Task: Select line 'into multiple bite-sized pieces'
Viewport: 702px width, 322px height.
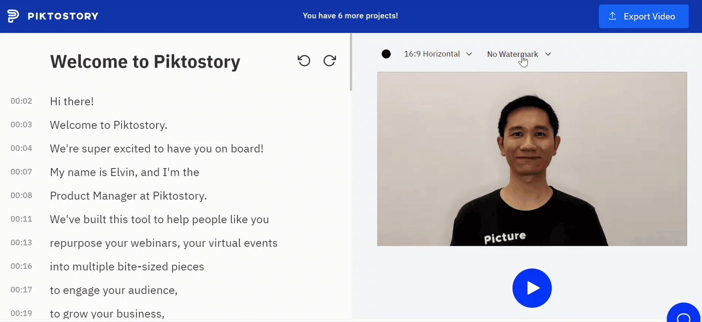Action: pyautogui.click(x=127, y=267)
